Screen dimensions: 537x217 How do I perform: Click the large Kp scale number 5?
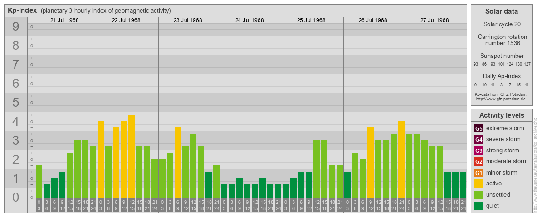15,102
